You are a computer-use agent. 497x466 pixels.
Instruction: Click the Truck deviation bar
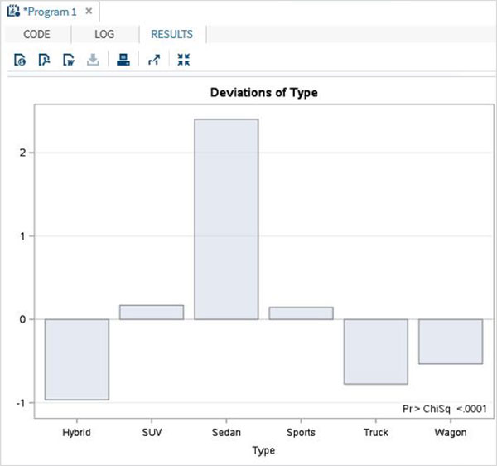[376, 352]
